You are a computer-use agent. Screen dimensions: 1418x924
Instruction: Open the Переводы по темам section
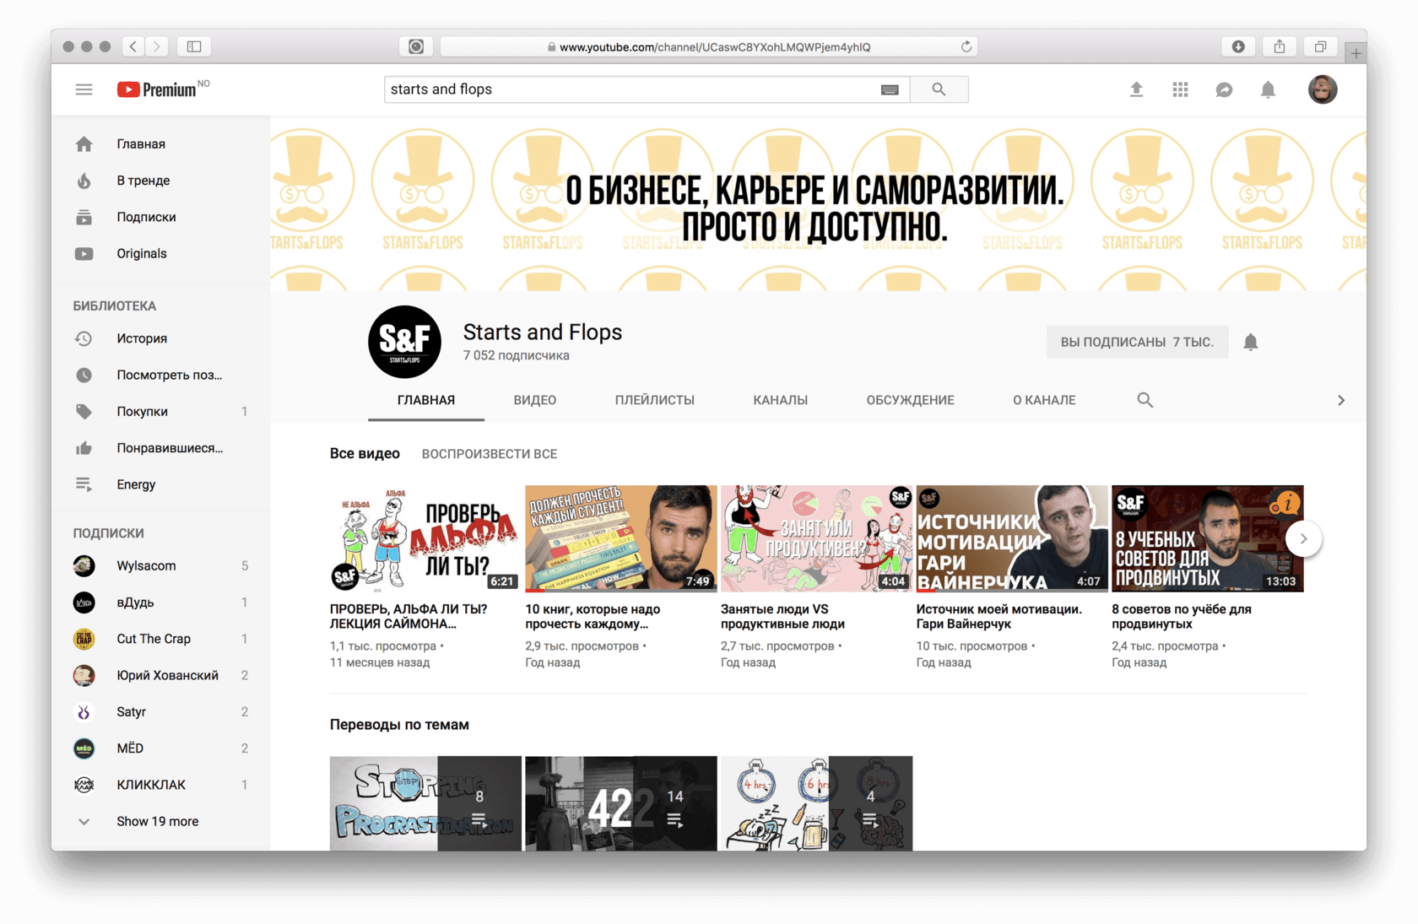point(399,725)
